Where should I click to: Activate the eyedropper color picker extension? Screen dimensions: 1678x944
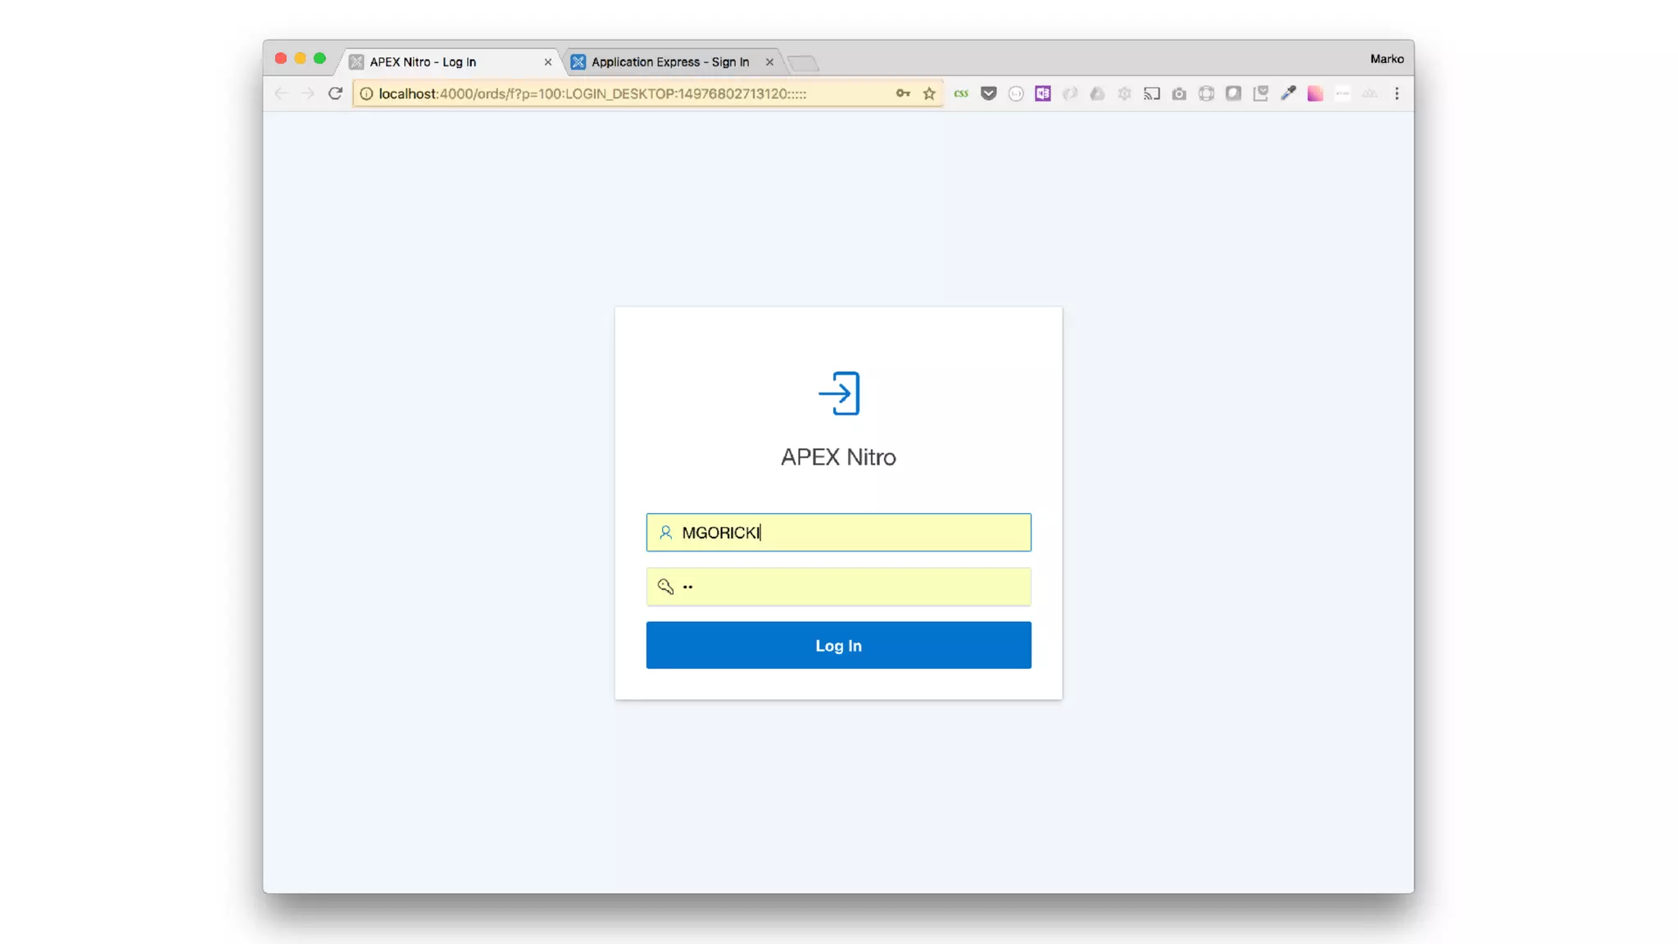point(1288,93)
